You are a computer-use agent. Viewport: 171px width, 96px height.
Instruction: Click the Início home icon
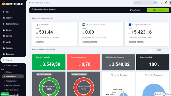tap(3, 12)
